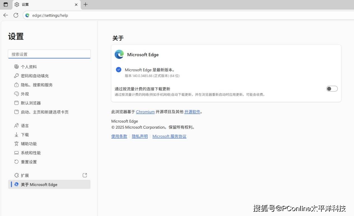Click the page refresh icon
Viewport: 354px width, 216px height.
click(16, 15)
